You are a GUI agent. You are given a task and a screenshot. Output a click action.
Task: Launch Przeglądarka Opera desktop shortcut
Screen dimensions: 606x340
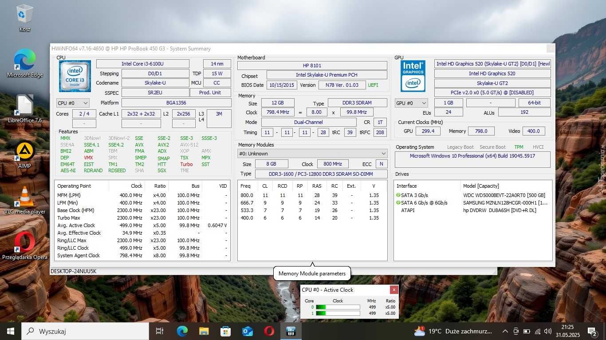click(x=25, y=246)
